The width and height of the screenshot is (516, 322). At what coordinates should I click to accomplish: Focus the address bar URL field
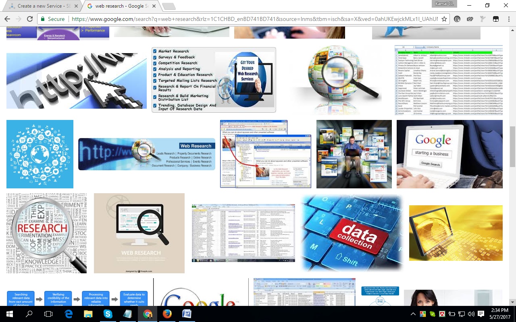(x=254, y=19)
